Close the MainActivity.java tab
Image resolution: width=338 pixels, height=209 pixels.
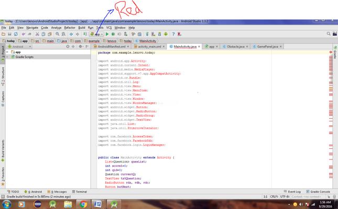click(x=199, y=47)
